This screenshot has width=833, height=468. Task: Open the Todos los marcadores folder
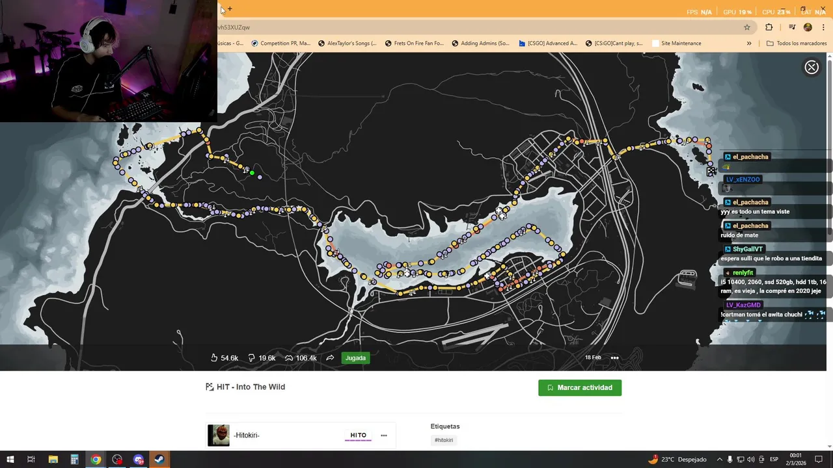(797, 44)
